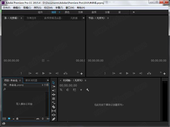This screenshot has height=127, width=170.
Task: Click Add Marker icon in timeline
Action: click(x=81, y=90)
